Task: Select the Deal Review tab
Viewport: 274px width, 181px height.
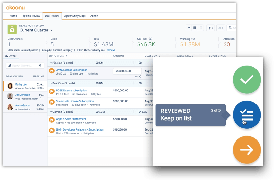Action: click(x=52, y=16)
